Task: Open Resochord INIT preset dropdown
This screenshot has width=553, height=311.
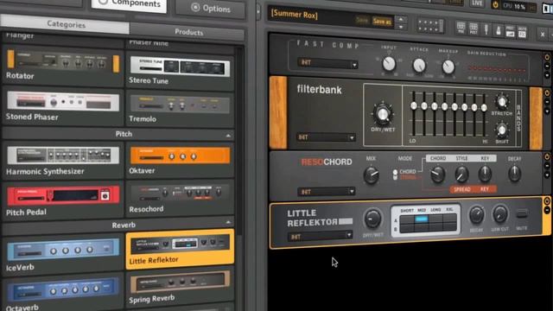Action: click(x=327, y=192)
